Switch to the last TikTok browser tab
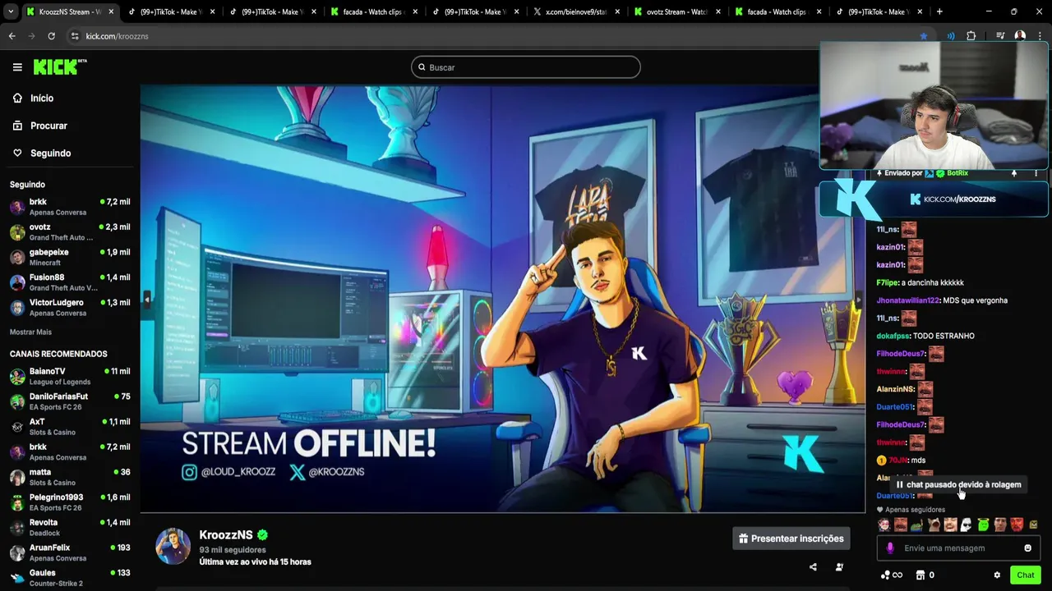Viewport: 1052px width, 591px height. pos(879,11)
